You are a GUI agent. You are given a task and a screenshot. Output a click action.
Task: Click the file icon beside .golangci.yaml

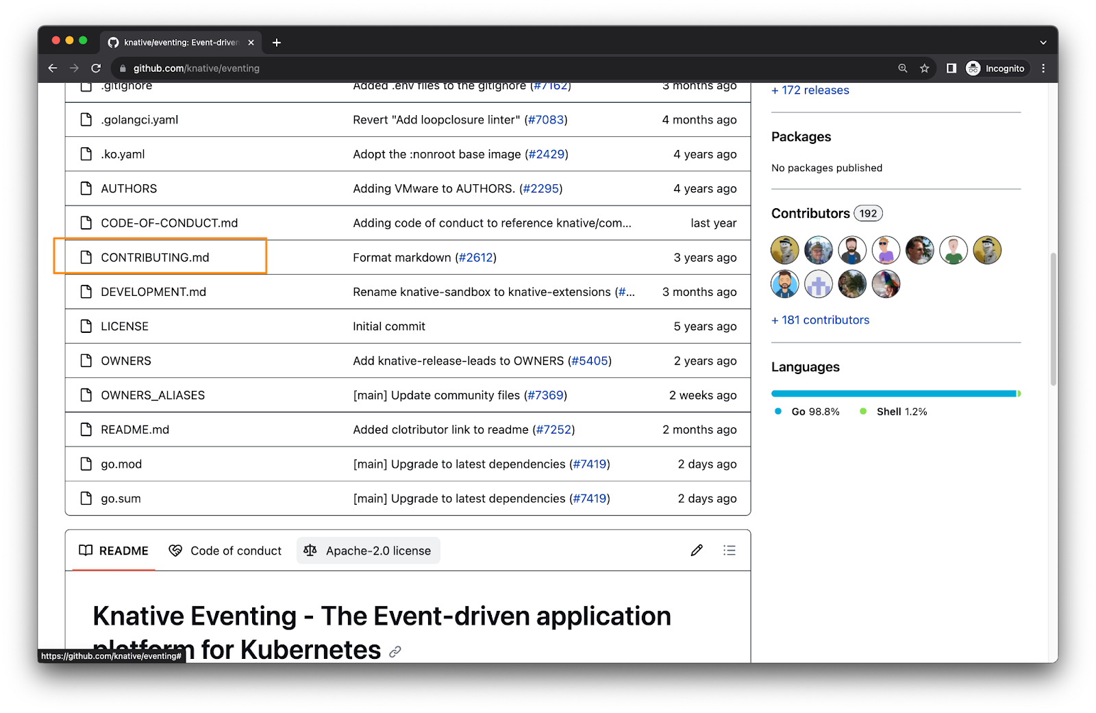pos(86,120)
